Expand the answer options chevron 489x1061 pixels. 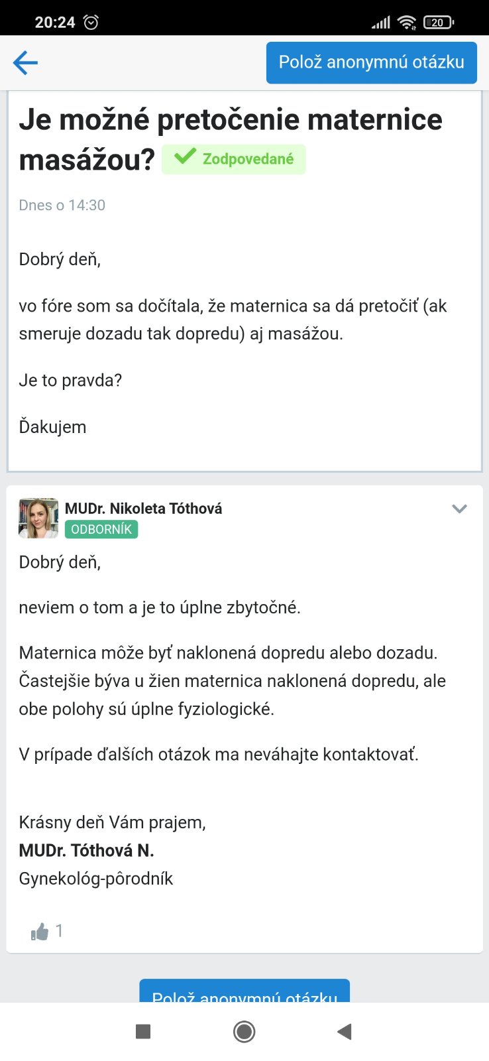(459, 509)
